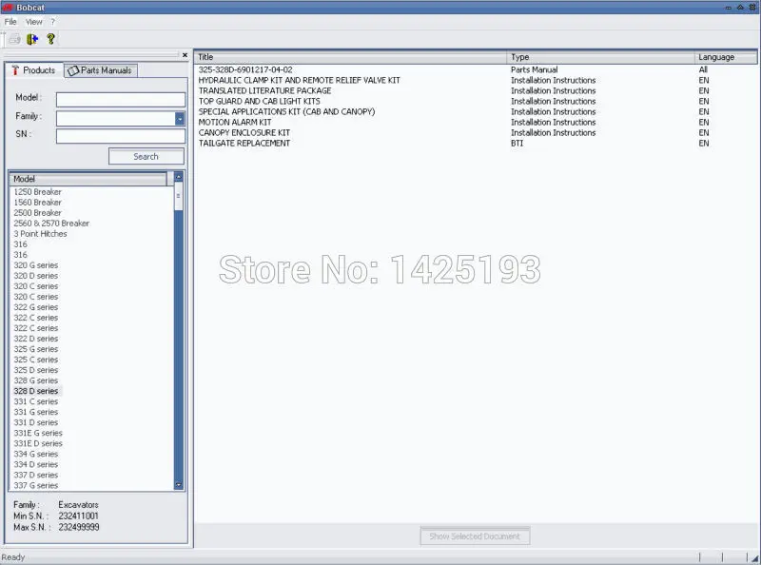The height and width of the screenshot is (565, 761).
Task: Click the book icon on the Parts Manuals tab
Action: [x=73, y=70]
